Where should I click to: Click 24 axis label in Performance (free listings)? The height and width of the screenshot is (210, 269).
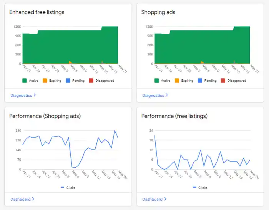[151, 131]
